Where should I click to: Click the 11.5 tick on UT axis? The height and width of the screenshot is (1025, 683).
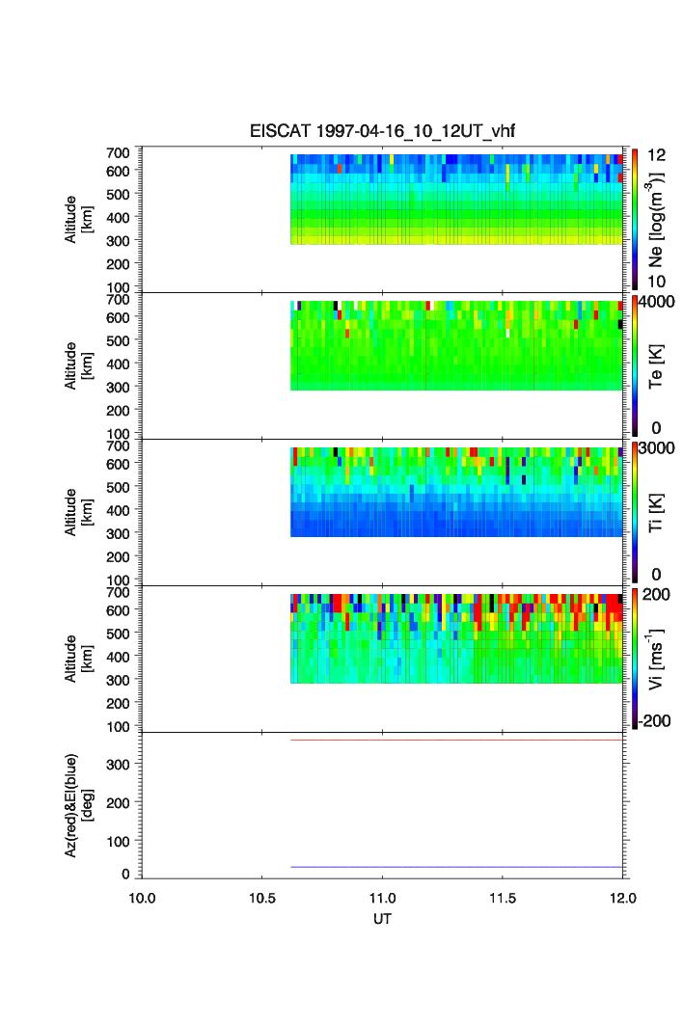point(503,898)
